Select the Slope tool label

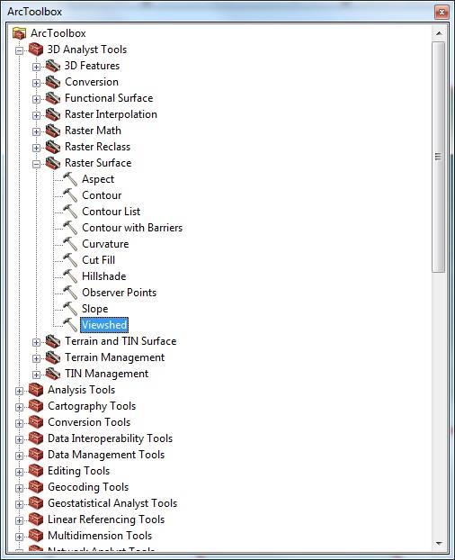click(94, 309)
